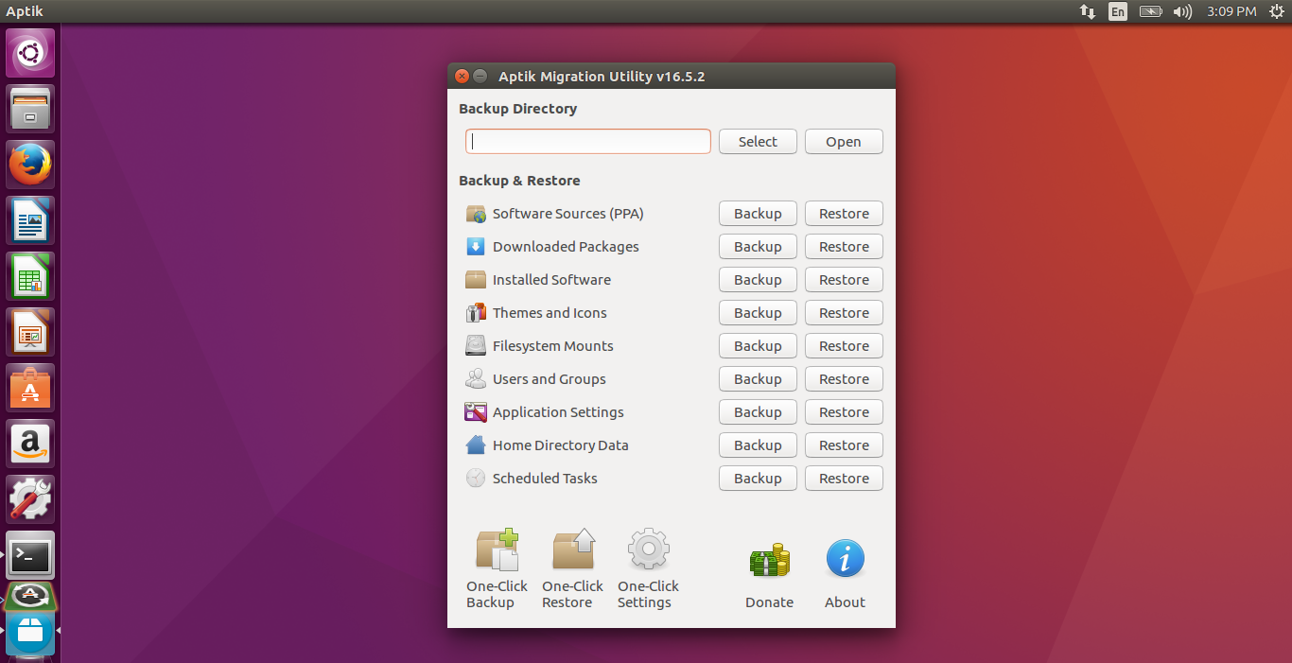The image size is (1292, 663).
Task: Restore Downloaded Packages
Action: point(844,247)
